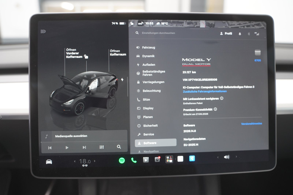
Task: Tap the lock icon in status bar
Action: click(x=132, y=23)
